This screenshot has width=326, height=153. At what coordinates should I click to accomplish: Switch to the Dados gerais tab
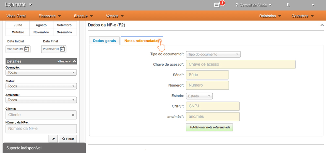click(104, 41)
